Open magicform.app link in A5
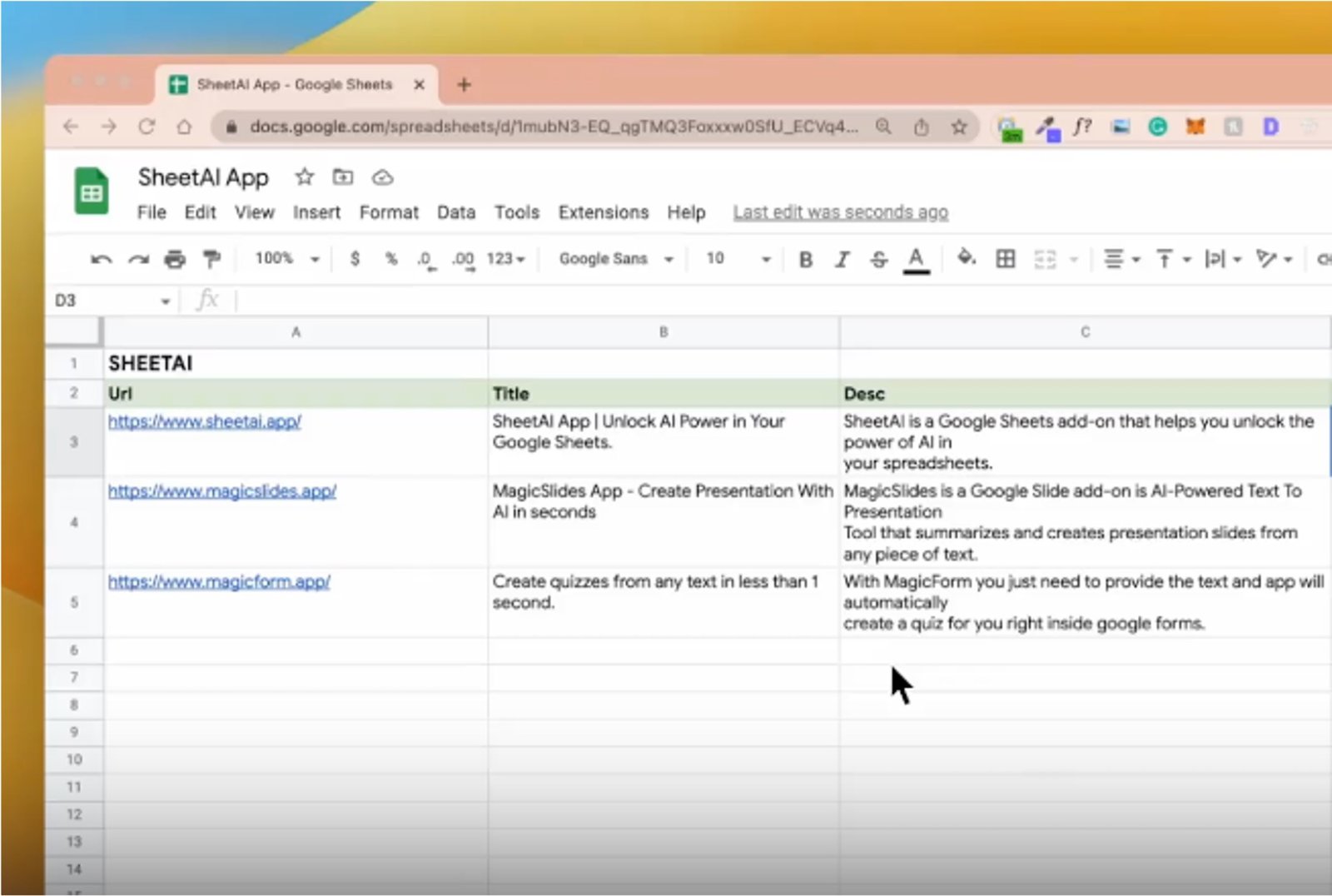This screenshot has width=1332, height=896. point(219,582)
